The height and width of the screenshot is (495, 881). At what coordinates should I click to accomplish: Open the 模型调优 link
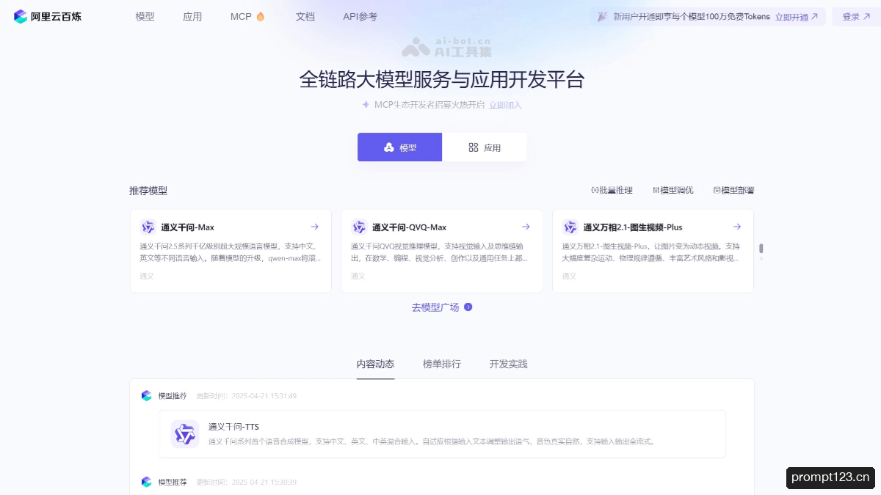pos(672,191)
